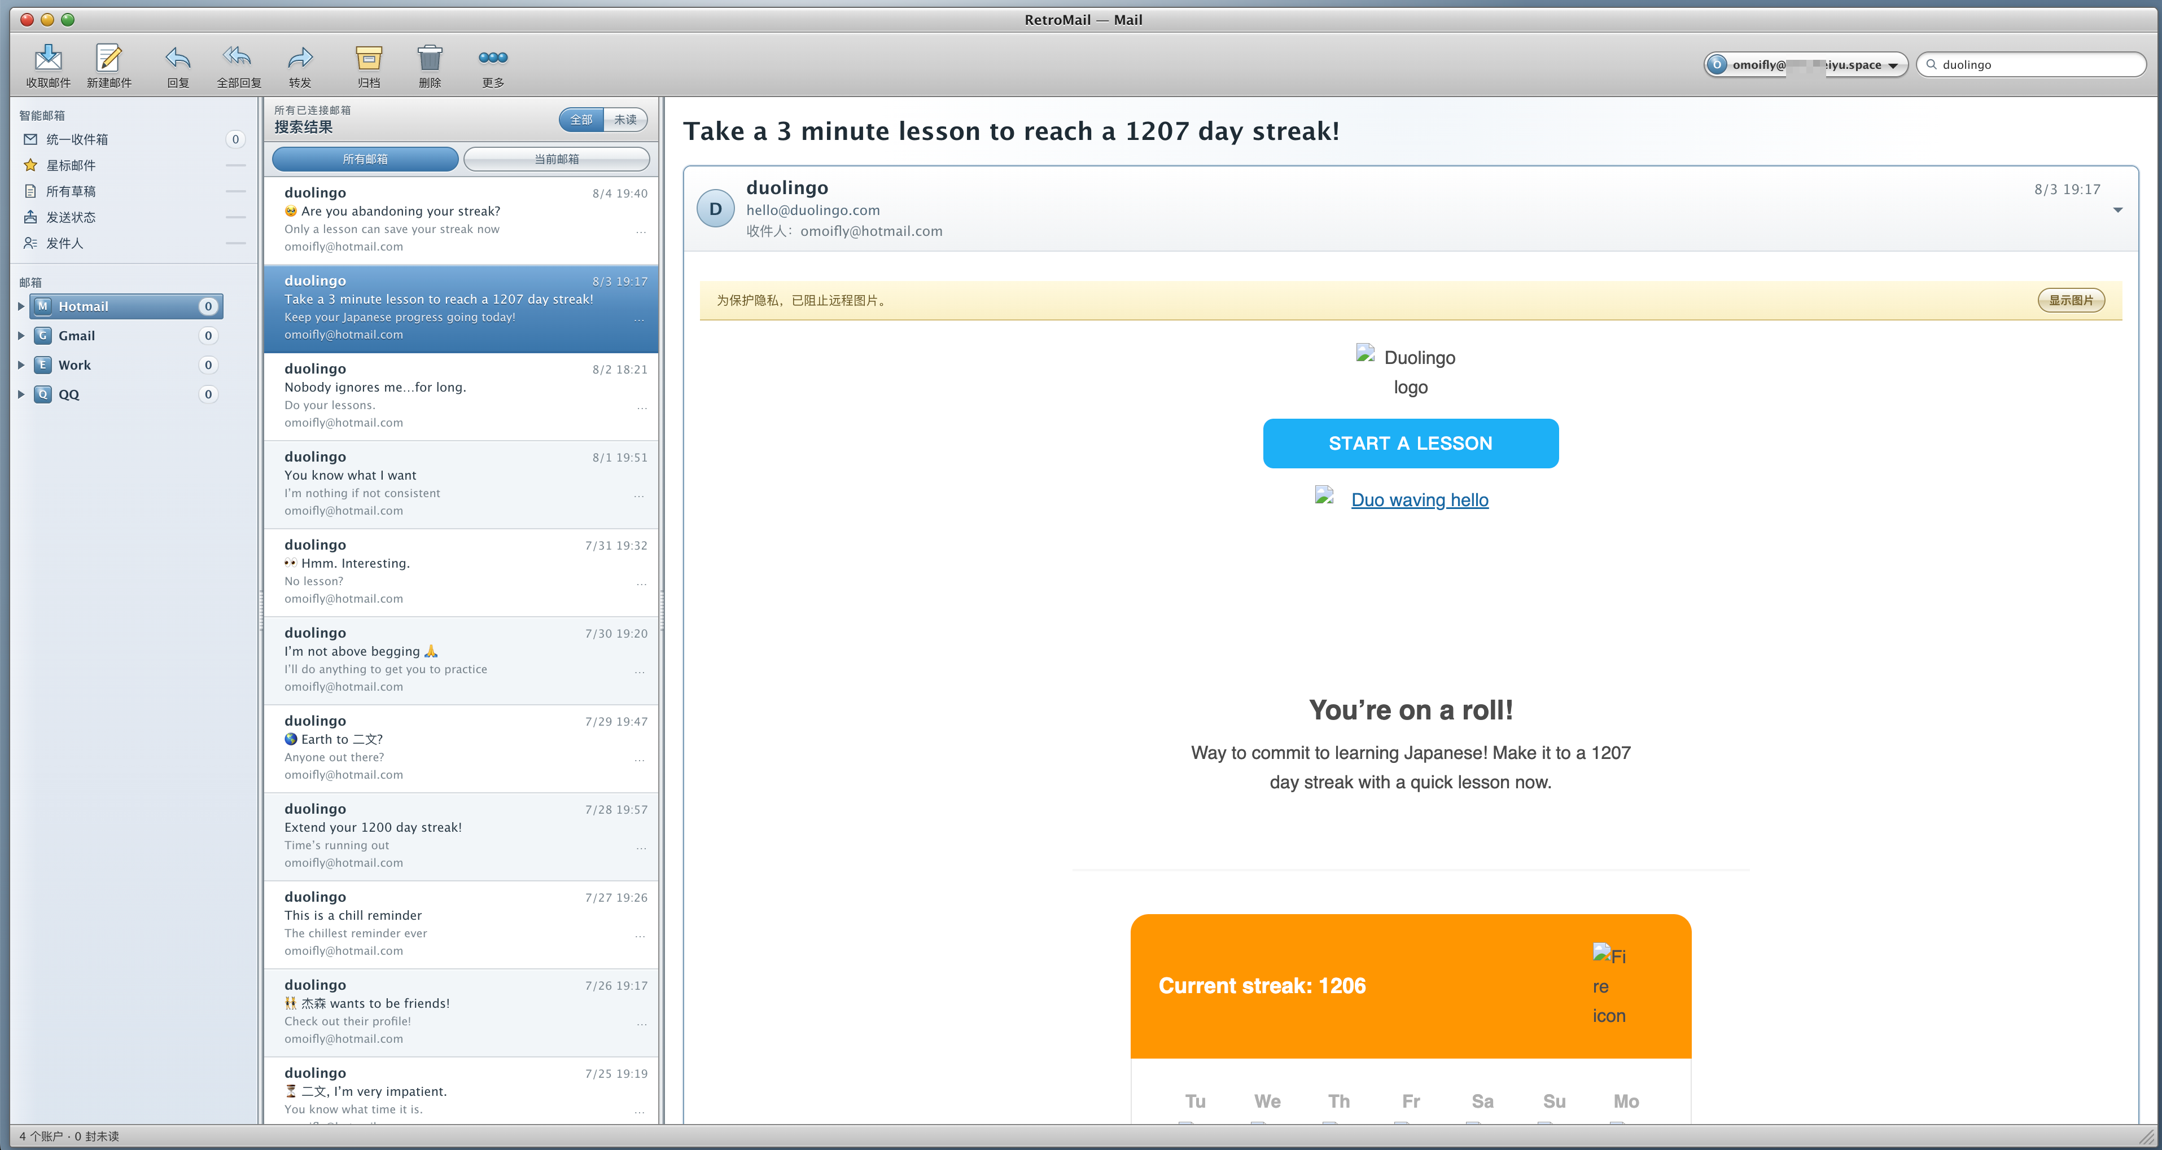Click the account avatar in the account selector
This screenshot has width=2162, height=1150.
(x=1717, y=64)
